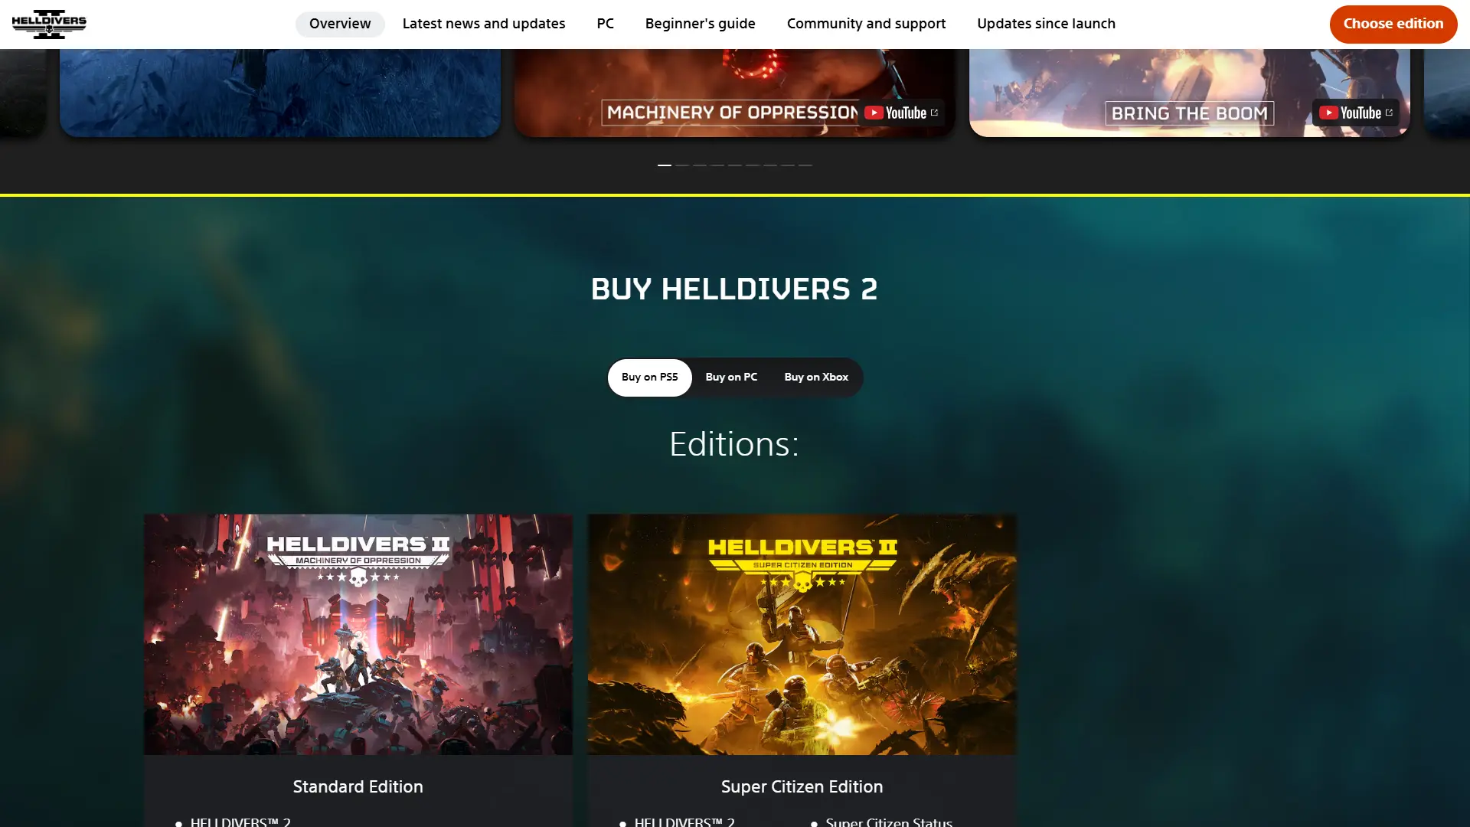Switch to Buy on PC
This screenshot has height=827, width=1470.
731,378
